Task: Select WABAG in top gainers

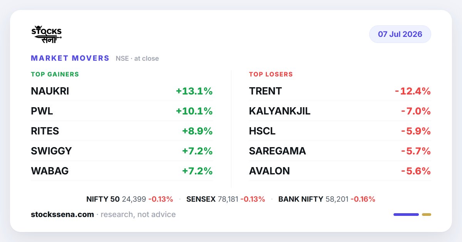Action: (50, 171)
